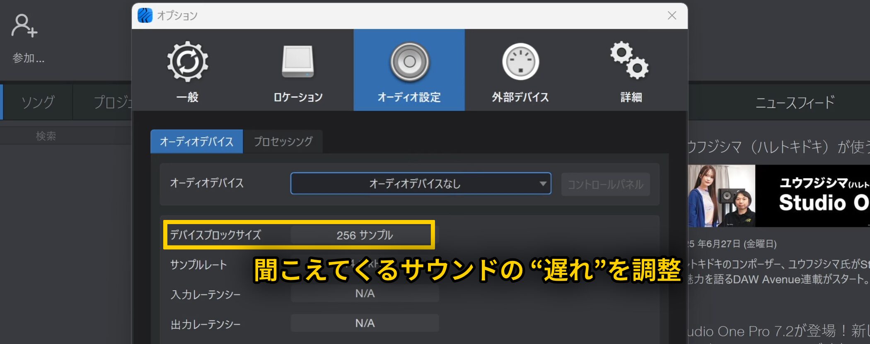Click the Studio One logo in title bar
Image resolution: width=870 pixels, height=344 pixels.
point(145,16)
